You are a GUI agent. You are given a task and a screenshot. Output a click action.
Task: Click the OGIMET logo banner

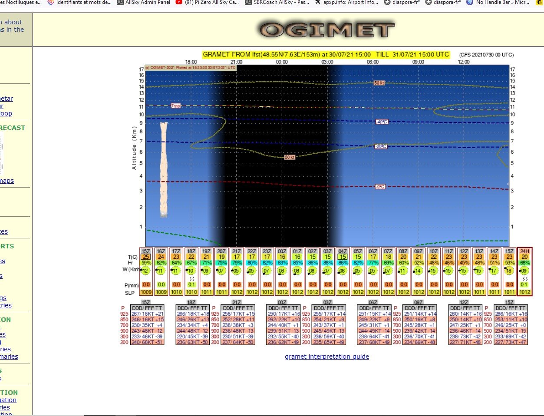point(327,30)
